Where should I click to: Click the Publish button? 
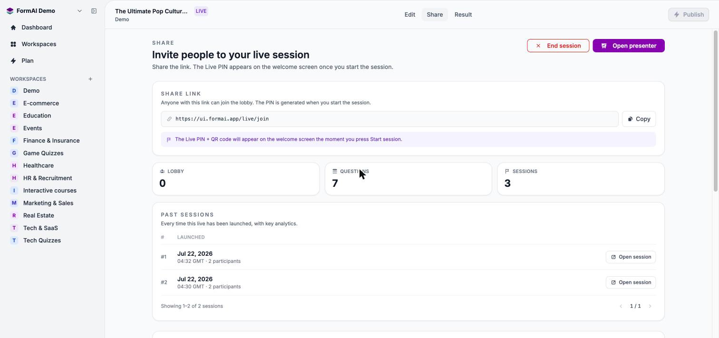coord(689,15)
